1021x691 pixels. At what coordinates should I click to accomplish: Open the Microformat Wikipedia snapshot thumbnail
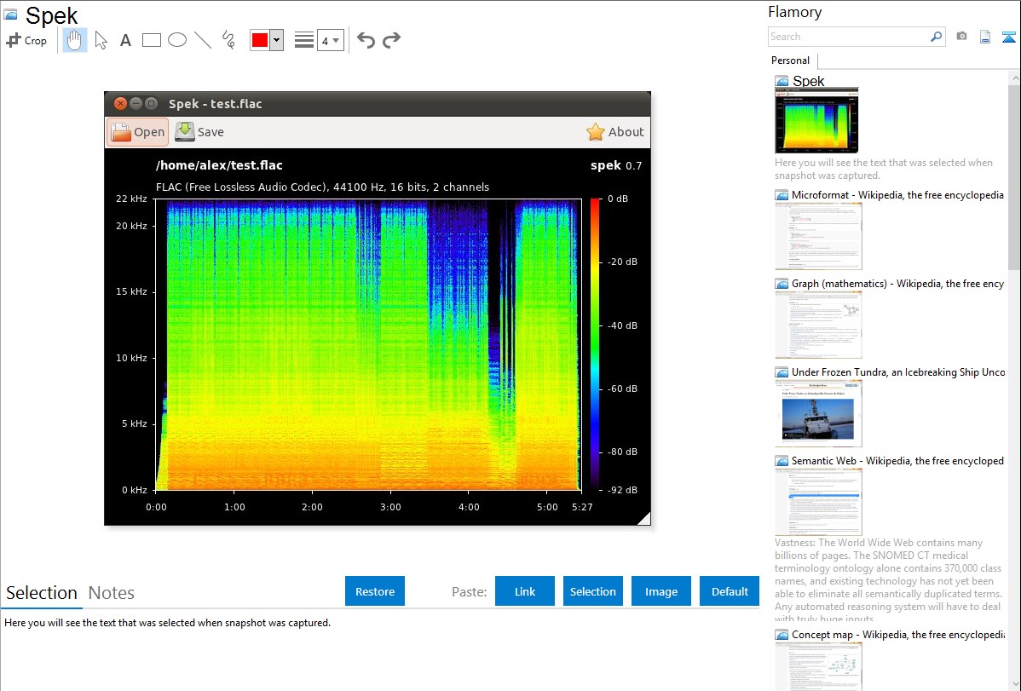[x=818, y=236]
